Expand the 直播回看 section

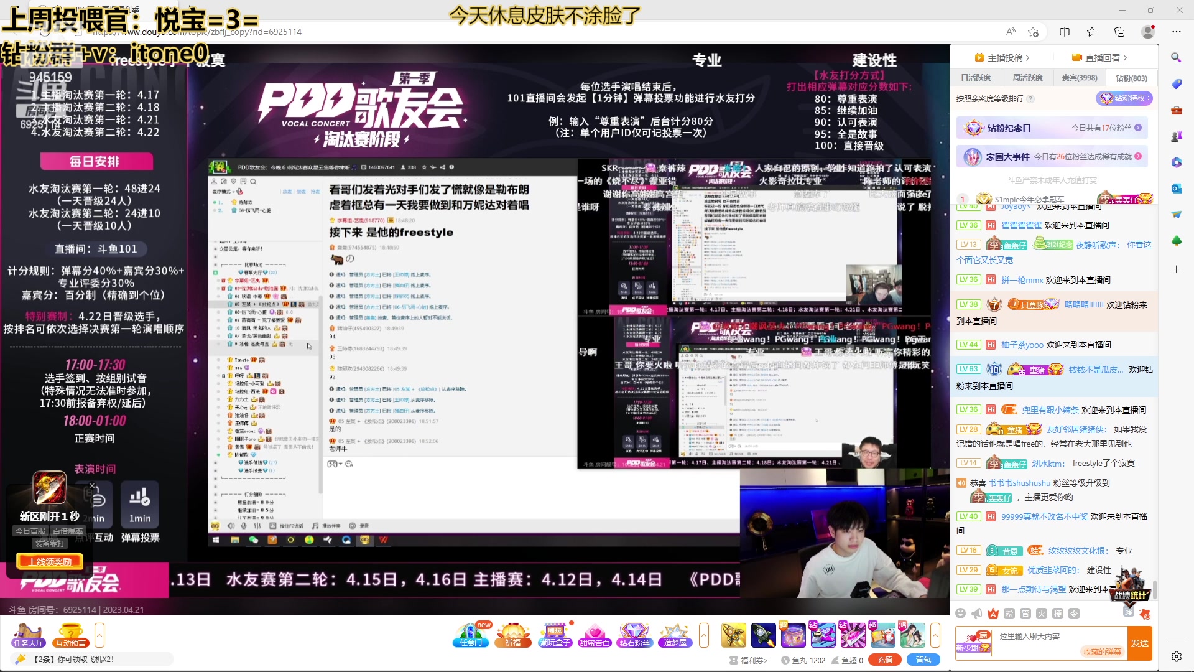pos(1105,57)
